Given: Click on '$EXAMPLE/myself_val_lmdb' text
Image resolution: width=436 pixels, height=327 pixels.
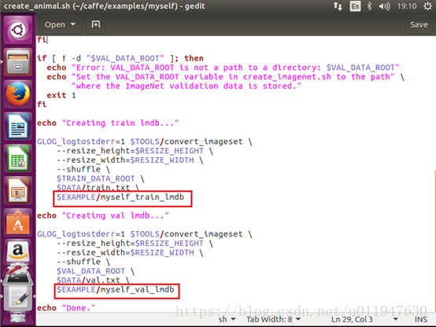Looking at the screenshot, I should click(116, 290).
